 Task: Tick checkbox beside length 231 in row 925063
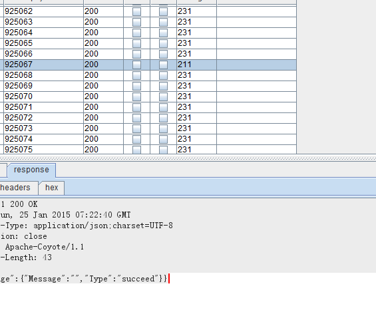[163, 23]
